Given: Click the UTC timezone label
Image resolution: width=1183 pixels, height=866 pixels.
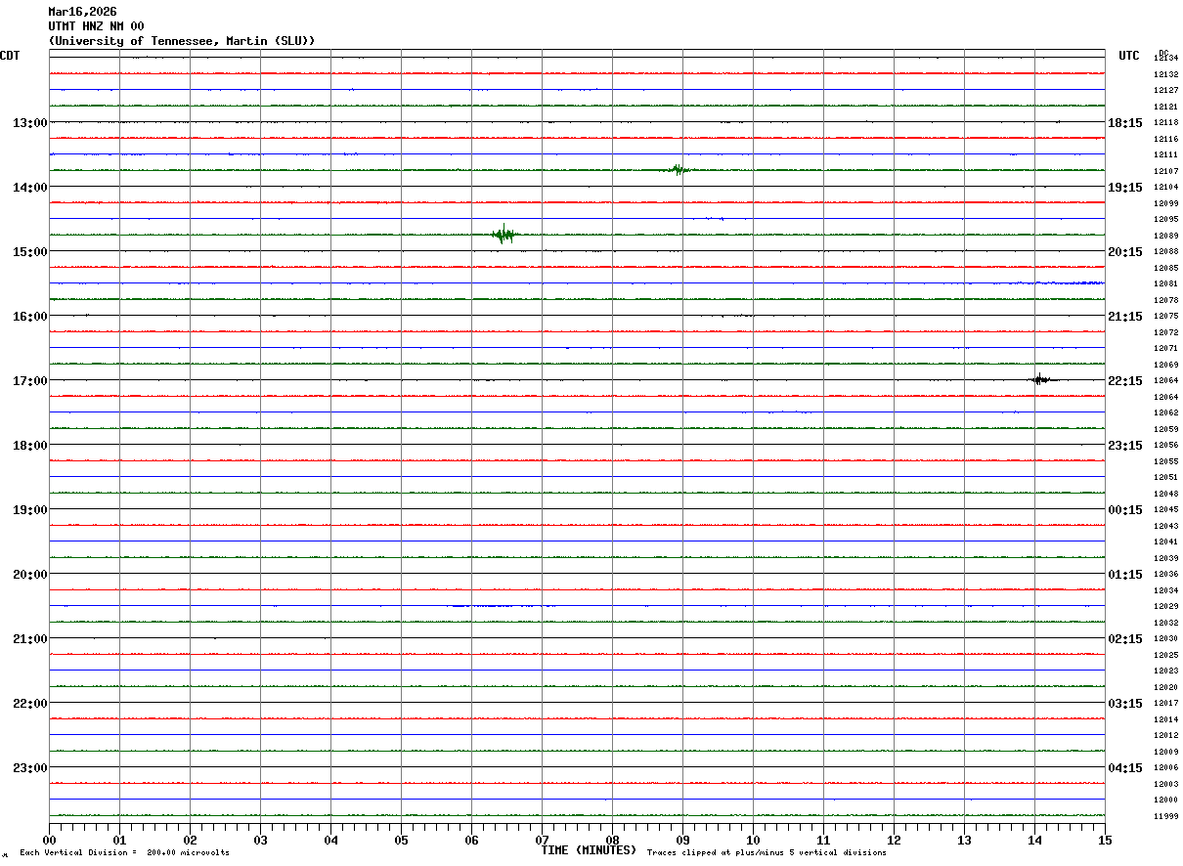Looking at the screenshot, I should pyautogui.click(x=1129, y=56).
